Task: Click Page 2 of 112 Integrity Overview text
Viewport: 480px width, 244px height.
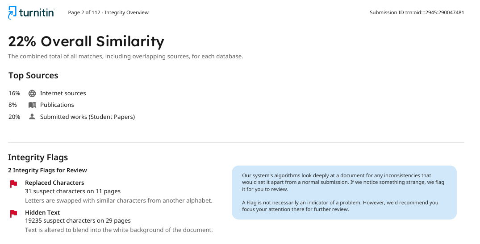Action: (109, 12)
